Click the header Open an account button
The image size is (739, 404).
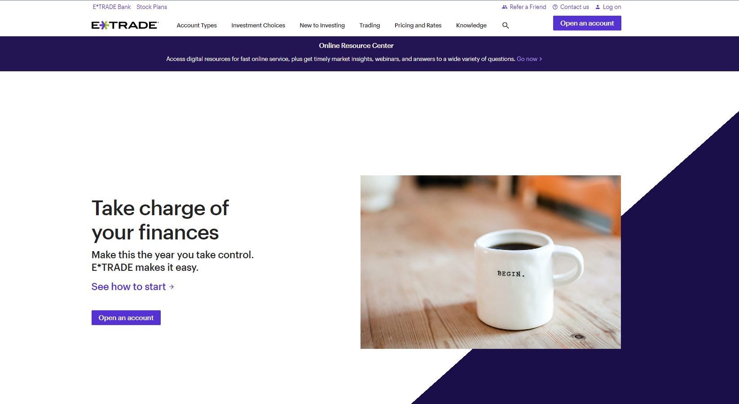[x=587, y=23]
